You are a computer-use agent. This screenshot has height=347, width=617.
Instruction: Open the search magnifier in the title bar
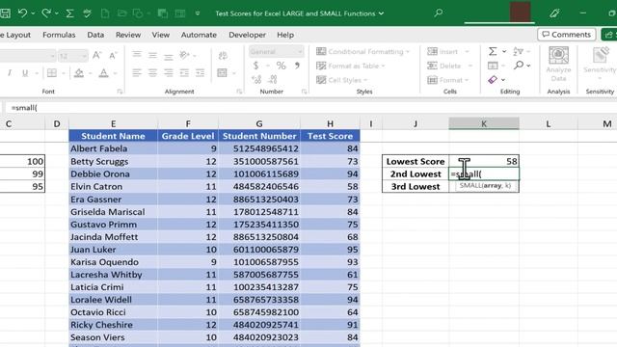[439, 13]
